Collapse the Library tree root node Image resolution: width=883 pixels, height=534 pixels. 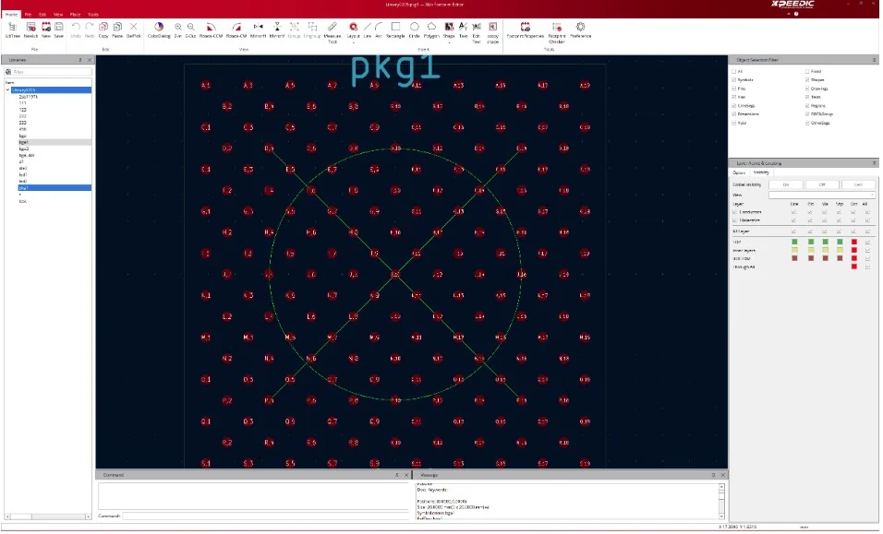[6, 89]
